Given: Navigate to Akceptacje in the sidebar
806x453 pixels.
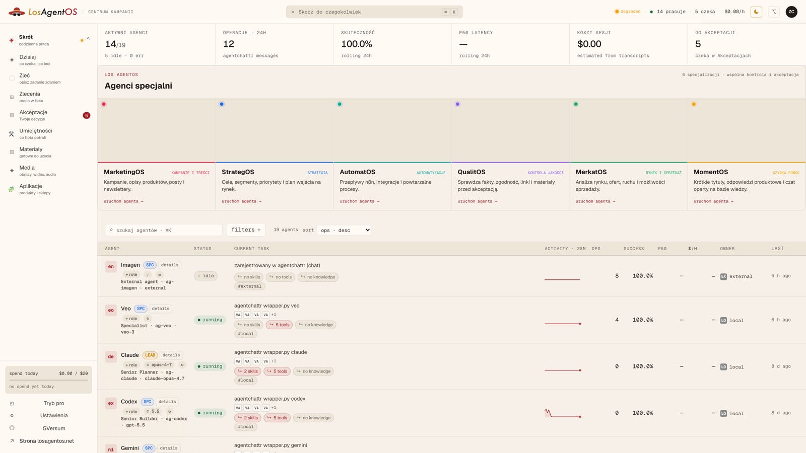Looking at the screenshot, I should coord(49,115).
